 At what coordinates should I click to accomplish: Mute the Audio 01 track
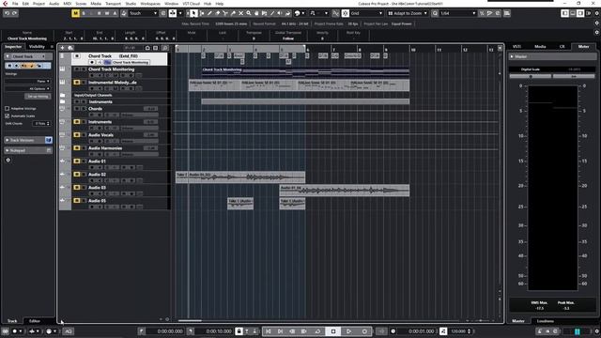tap(77, 161)
